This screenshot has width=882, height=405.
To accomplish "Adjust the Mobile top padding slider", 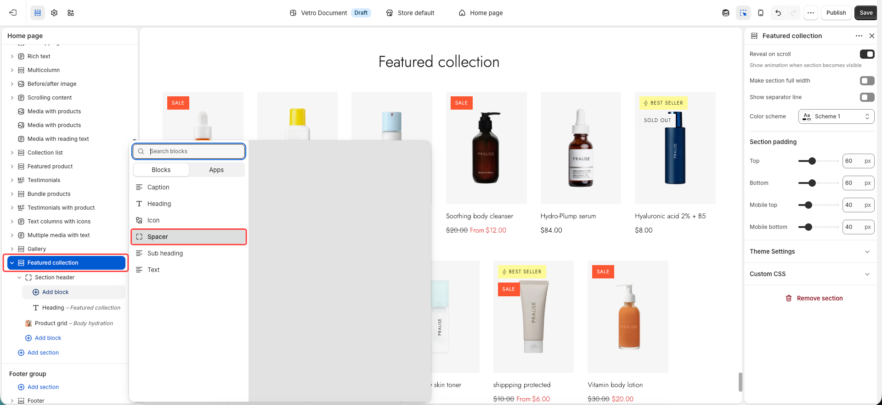I will (x=808, y=205).
